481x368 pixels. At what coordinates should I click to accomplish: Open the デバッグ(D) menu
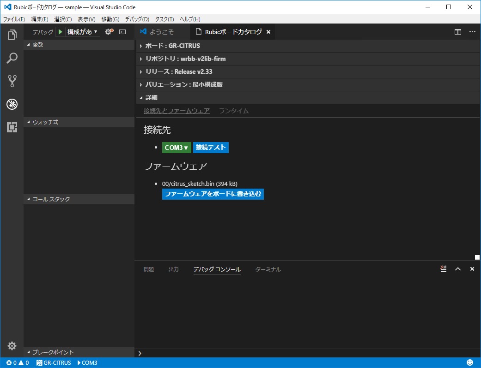137,19
